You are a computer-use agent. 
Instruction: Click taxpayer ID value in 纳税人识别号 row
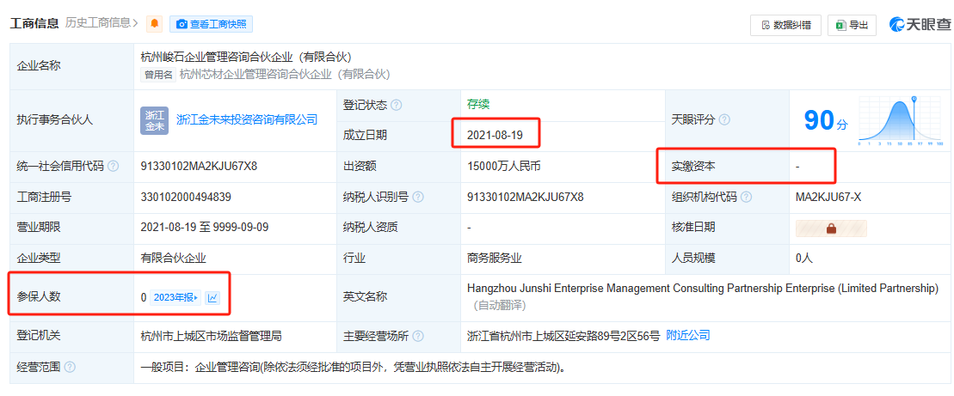point(526,197)
